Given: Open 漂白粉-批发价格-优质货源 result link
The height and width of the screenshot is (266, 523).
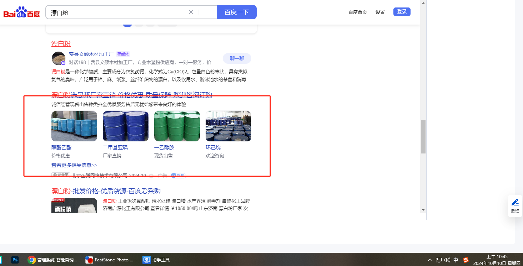Looking at the screenshot, I should click(x=106, y=191).
